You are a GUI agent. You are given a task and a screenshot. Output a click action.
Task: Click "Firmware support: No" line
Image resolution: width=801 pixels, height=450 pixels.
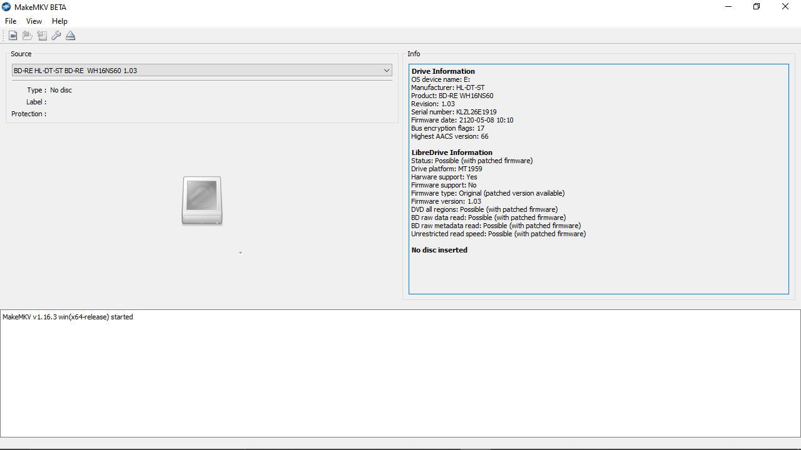(x=444, y=185)
